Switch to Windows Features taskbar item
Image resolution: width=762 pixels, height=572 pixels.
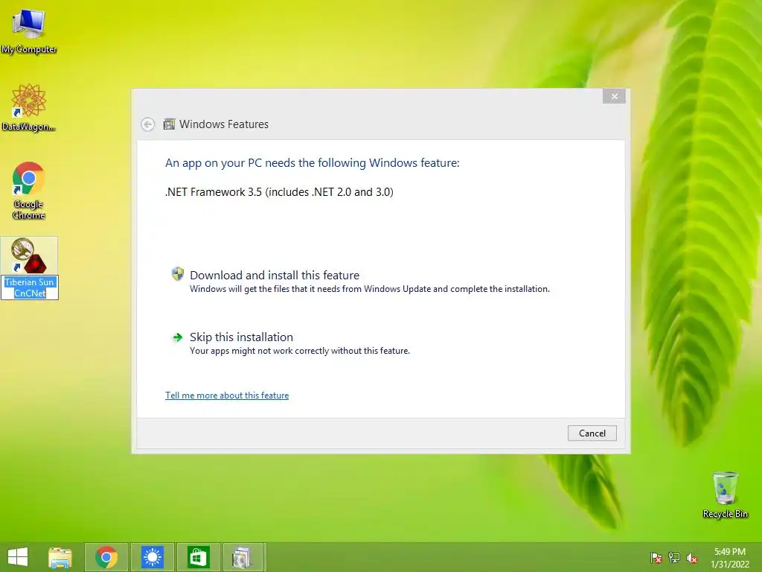point(243,557)
